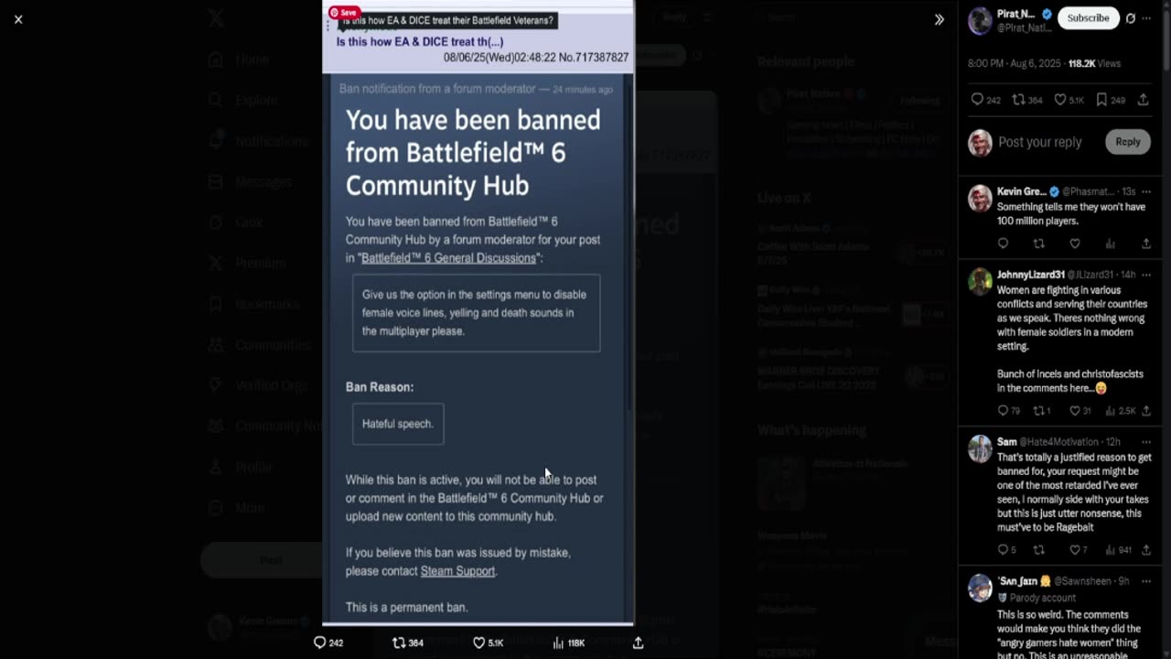This screenshot has width=1171, height=659.
Task: Like Kevin Gre's comment about 100 million players
Action: (x=1075, y=243)
